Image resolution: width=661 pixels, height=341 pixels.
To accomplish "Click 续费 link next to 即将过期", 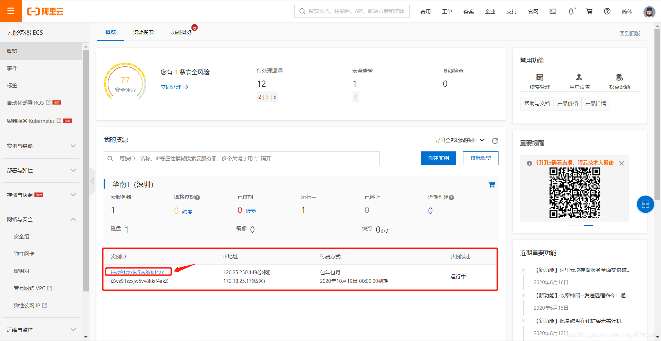I will (187, 212).
